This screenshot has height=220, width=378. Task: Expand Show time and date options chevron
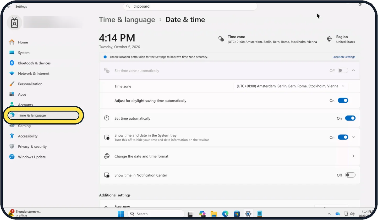pyautogui.click(x=353, y=137)
